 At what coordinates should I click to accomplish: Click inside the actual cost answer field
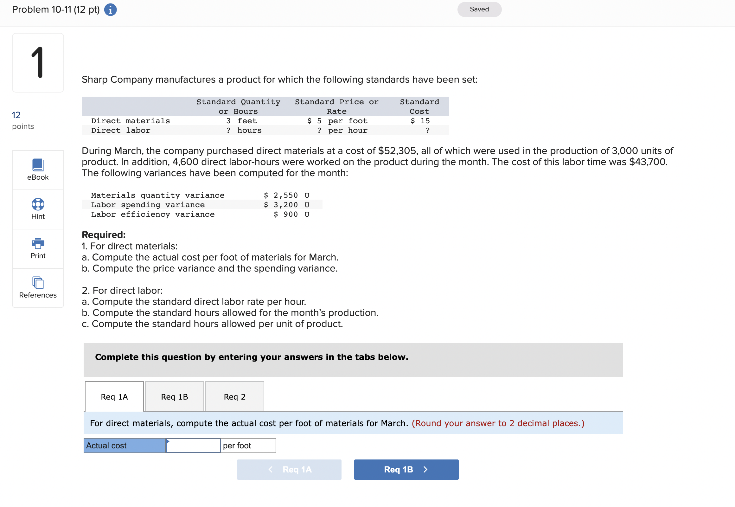[x=193, y=446]
